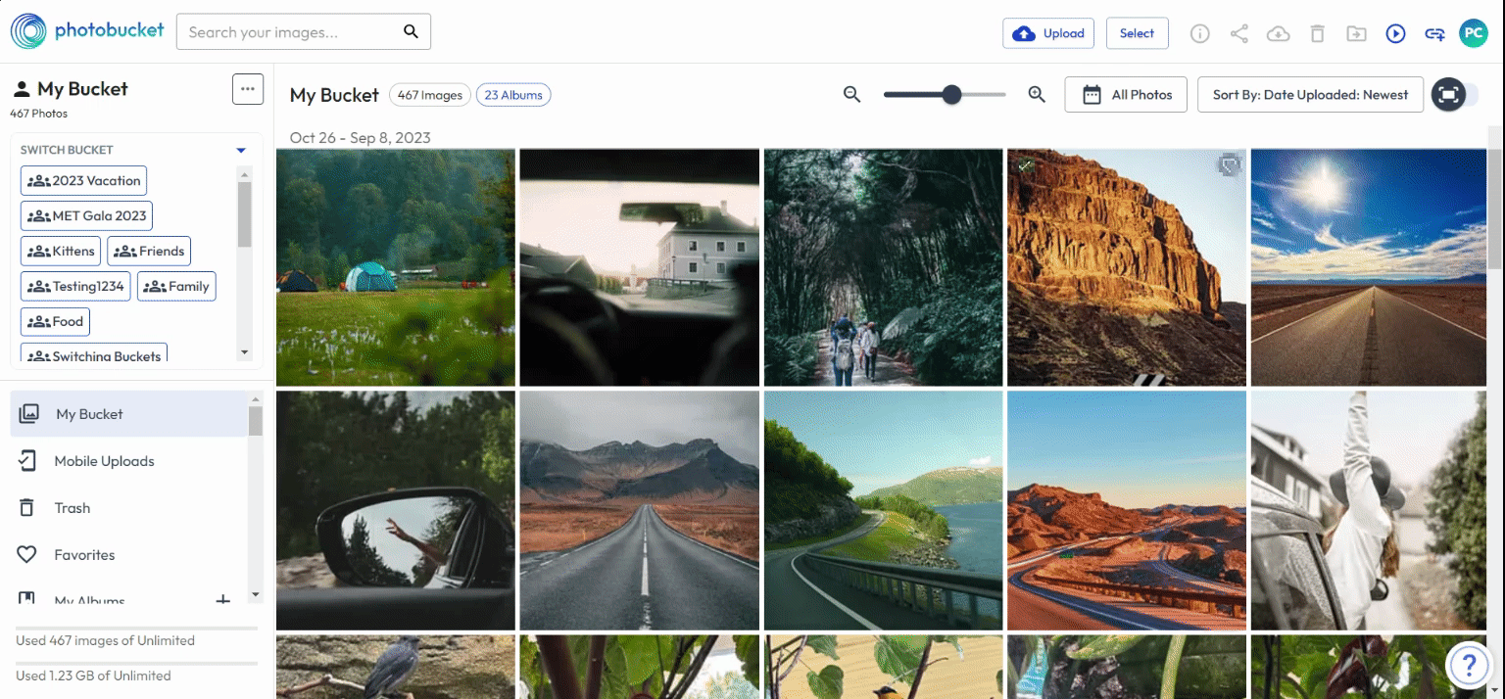Open the 23 Albums pill
1505x699 pixels.
point(513,95)
